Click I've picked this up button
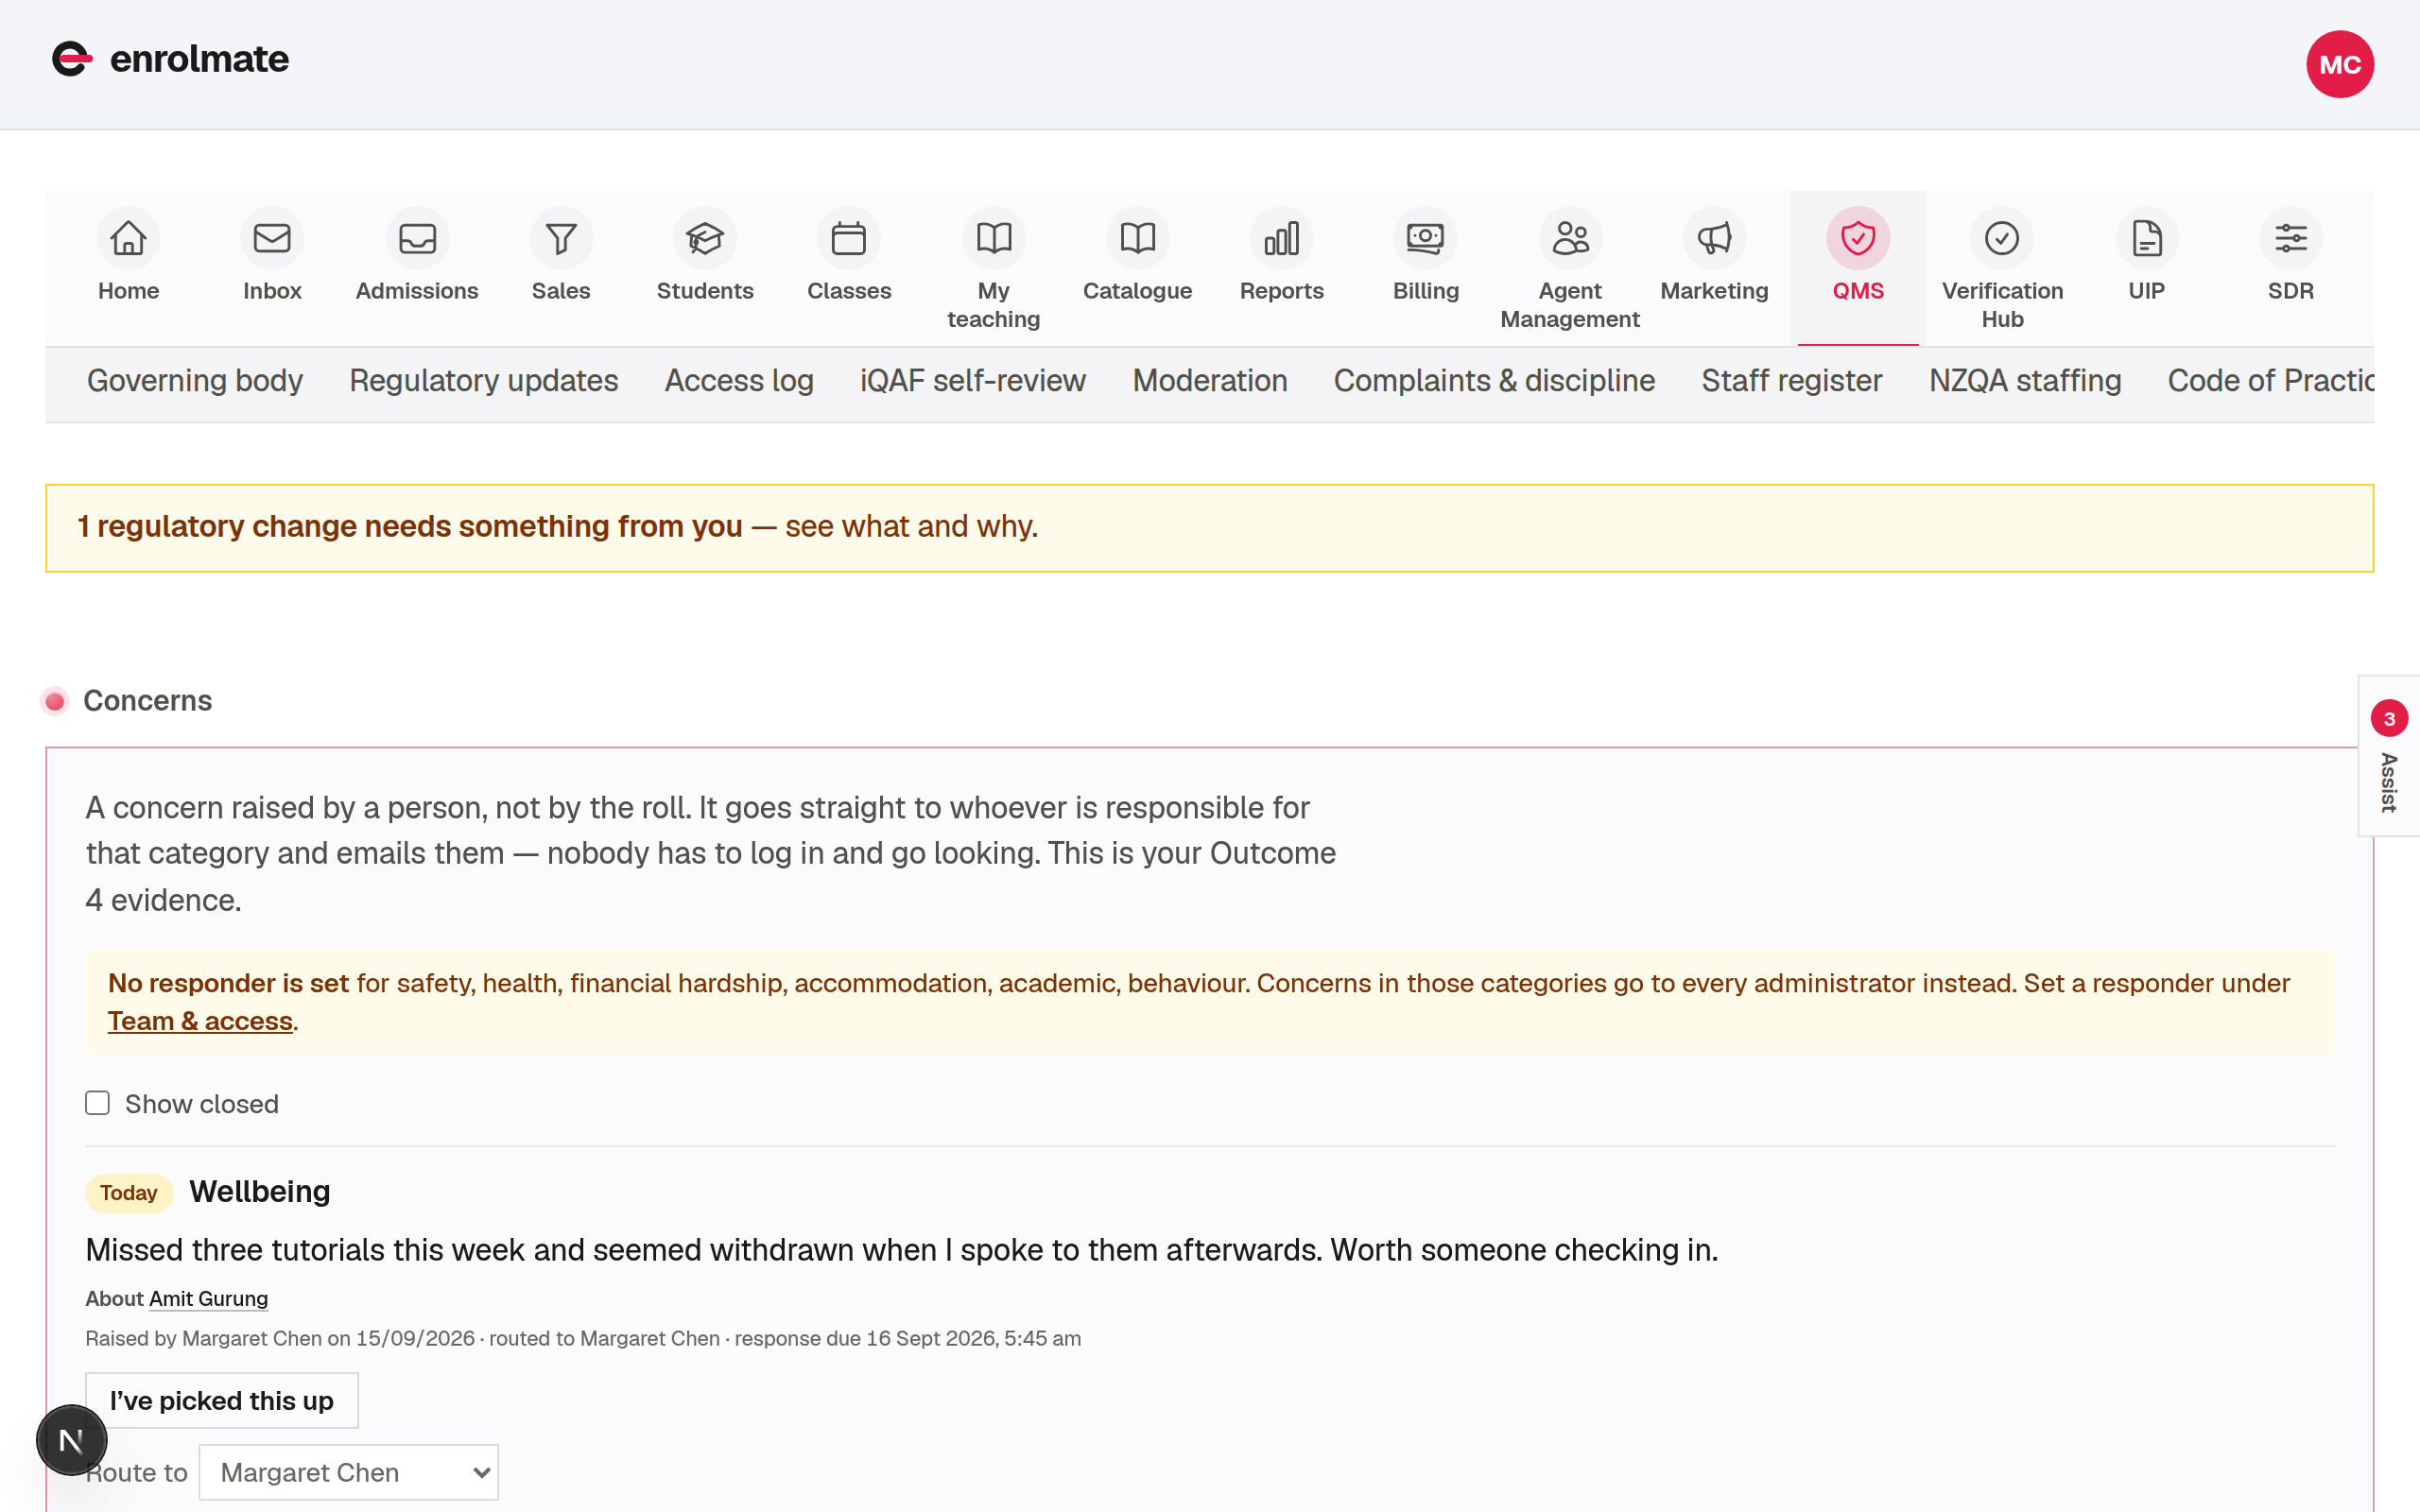The image size is (2420, 1512). pos(221,1401)
